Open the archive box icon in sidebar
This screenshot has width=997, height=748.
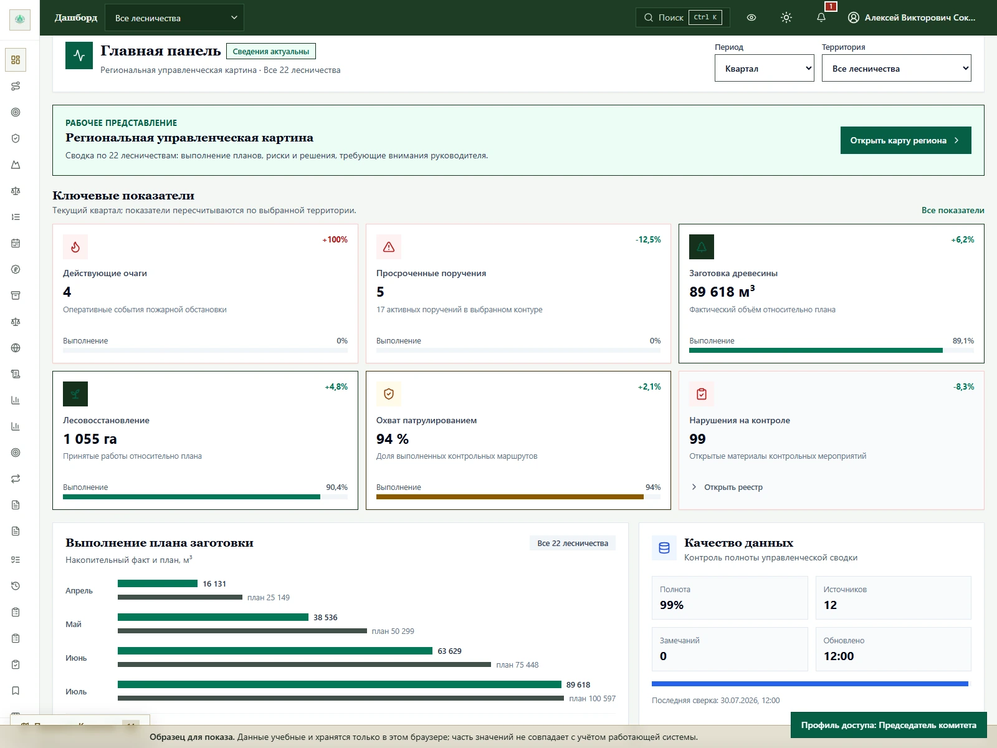pyautogui.click(x=16, y=295)
